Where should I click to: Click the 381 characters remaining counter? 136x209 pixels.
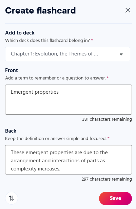click(x=107, y=119)
